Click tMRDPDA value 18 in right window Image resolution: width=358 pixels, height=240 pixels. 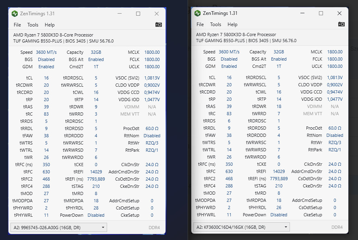click(279, 200)
